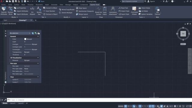Click the Select Objects icon in Properties
192x108 pixels.
click(x=36, y=33)
